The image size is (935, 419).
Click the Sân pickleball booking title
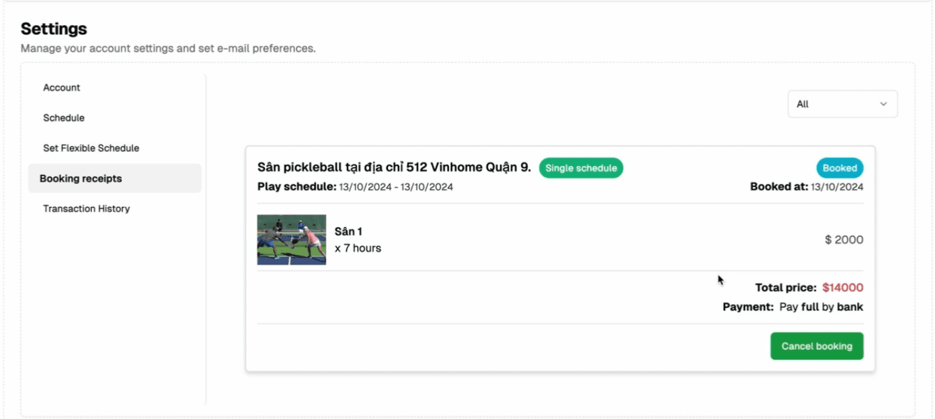pyautogui.click(x=394, y=167)
